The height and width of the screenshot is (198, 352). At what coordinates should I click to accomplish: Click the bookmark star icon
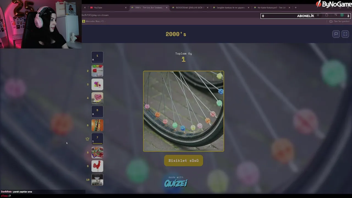318,15
